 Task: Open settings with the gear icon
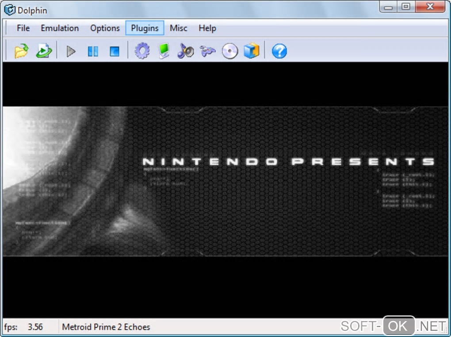point(142,51)
